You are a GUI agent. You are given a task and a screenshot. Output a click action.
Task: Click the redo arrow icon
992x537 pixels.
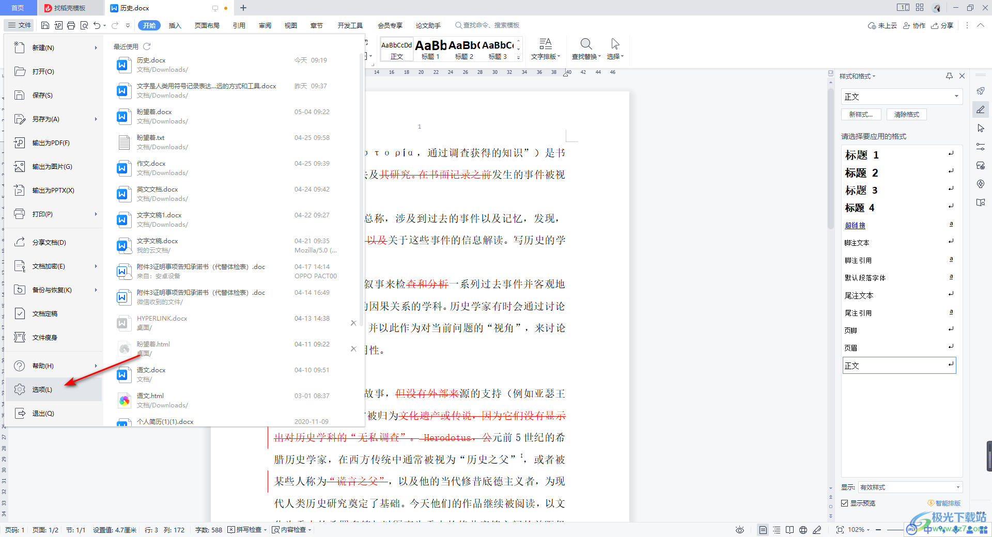pyautogui.click(x=115, y=25)
